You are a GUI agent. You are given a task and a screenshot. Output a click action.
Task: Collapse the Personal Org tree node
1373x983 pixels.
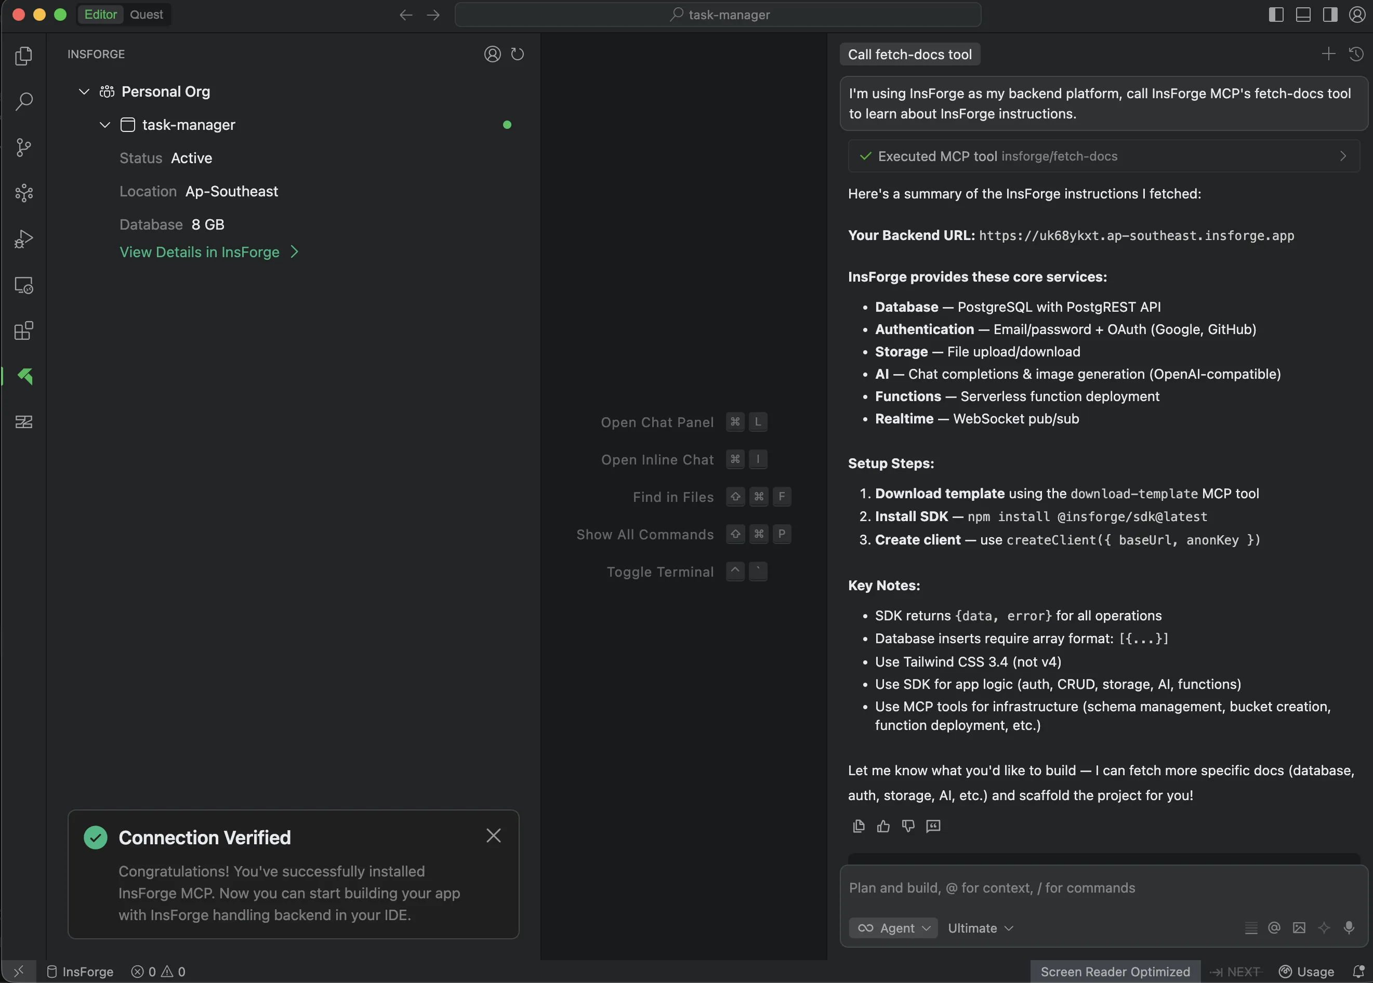click(x=84, y=91)
